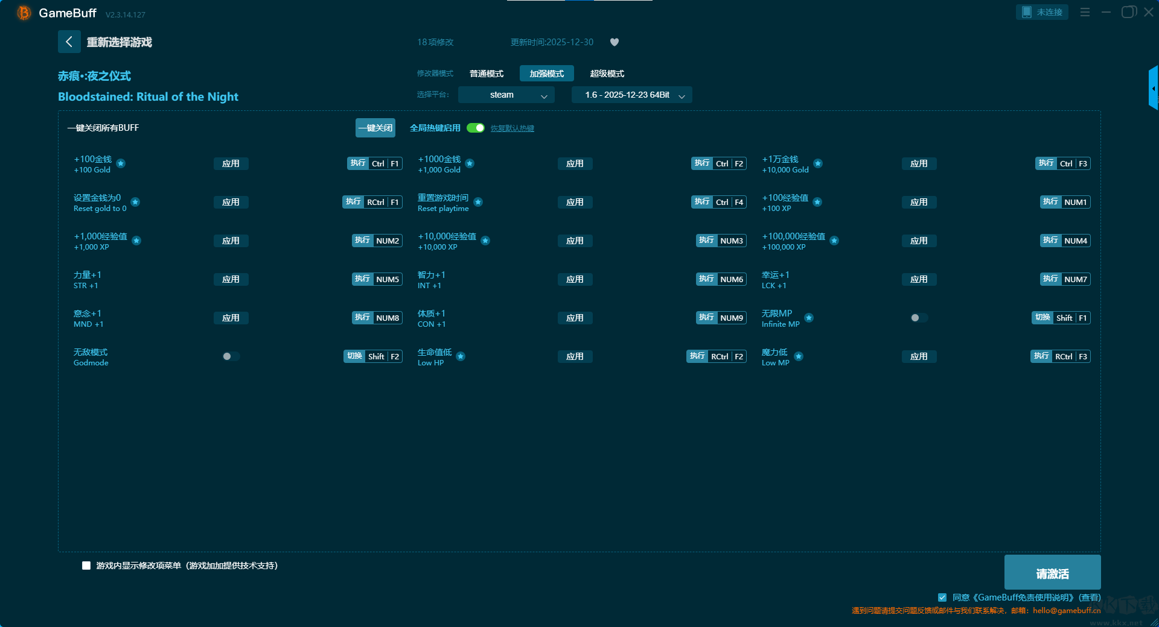Turn on the Infinite MP toggle
The height and width of the screenshot is (627, 1159).
point(919,318)
